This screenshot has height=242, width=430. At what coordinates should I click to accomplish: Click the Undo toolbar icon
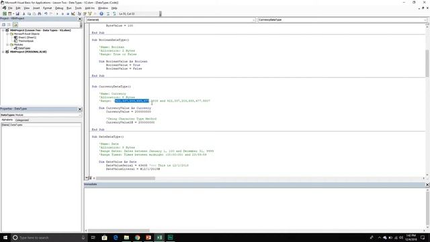[x=46, y=13]
